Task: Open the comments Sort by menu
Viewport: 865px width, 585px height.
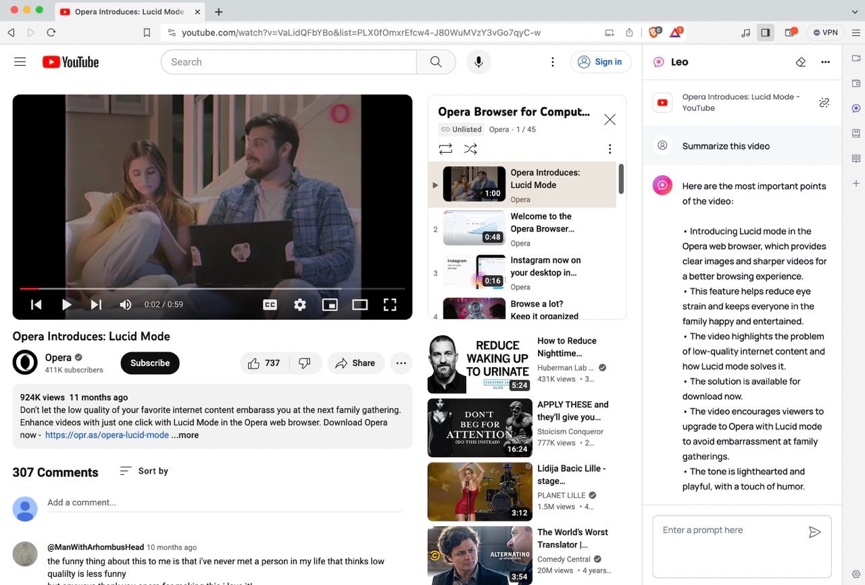Action: [144, 471]
